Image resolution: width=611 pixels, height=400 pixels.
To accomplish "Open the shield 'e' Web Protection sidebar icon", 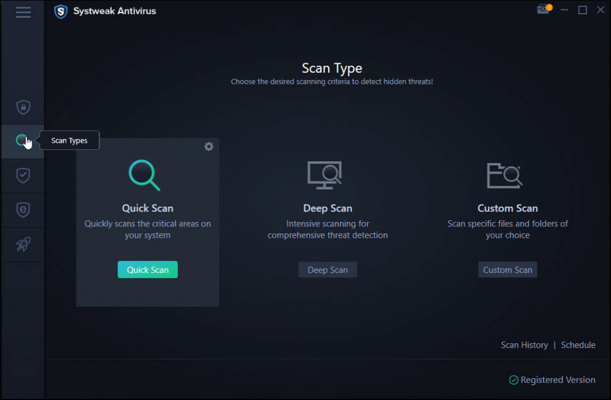I will click(x=23, y=210).
